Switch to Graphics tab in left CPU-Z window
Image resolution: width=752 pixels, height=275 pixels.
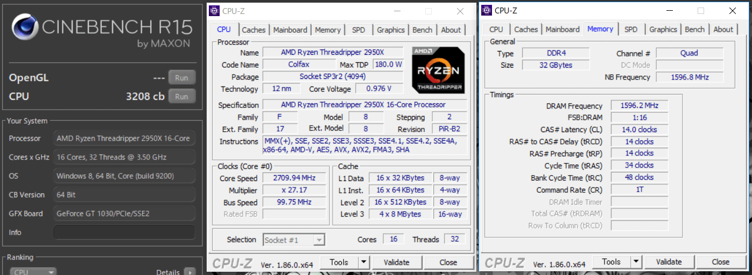click(391, 30)
